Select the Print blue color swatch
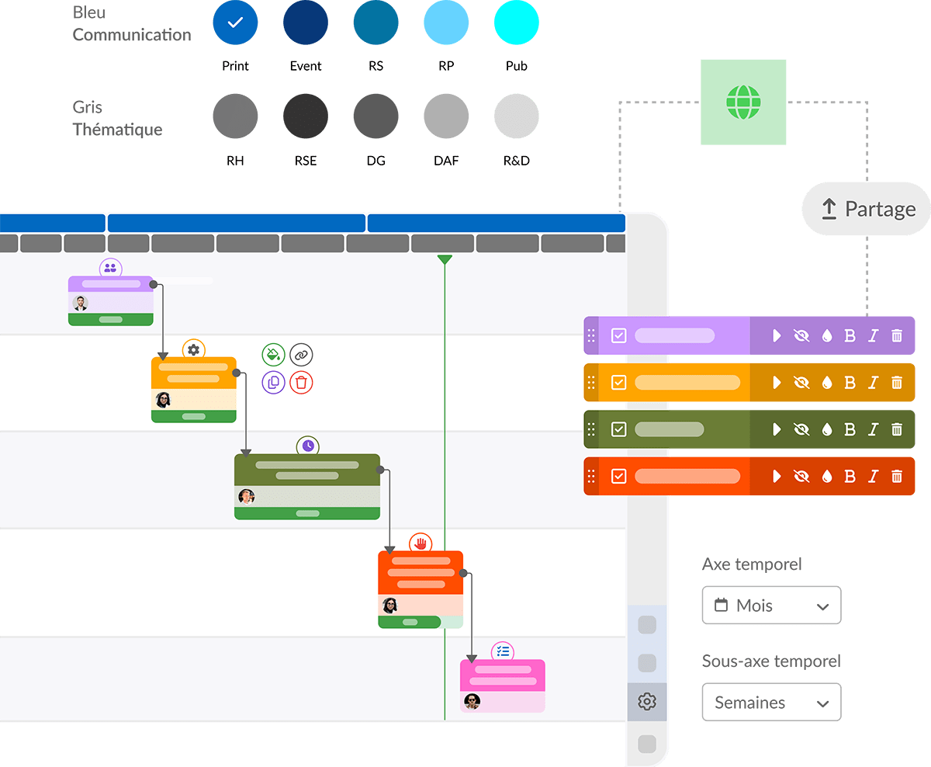Image resolution: width=931 pixels, height=767 pixels. pos(235,23)
